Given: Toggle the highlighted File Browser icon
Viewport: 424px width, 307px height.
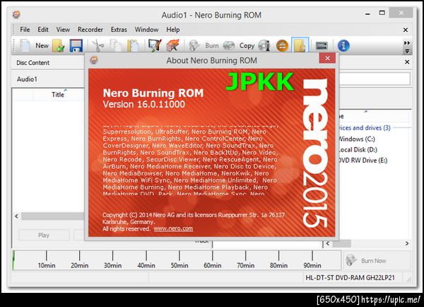Looking at the screenshot, I should tap(300, 45).
